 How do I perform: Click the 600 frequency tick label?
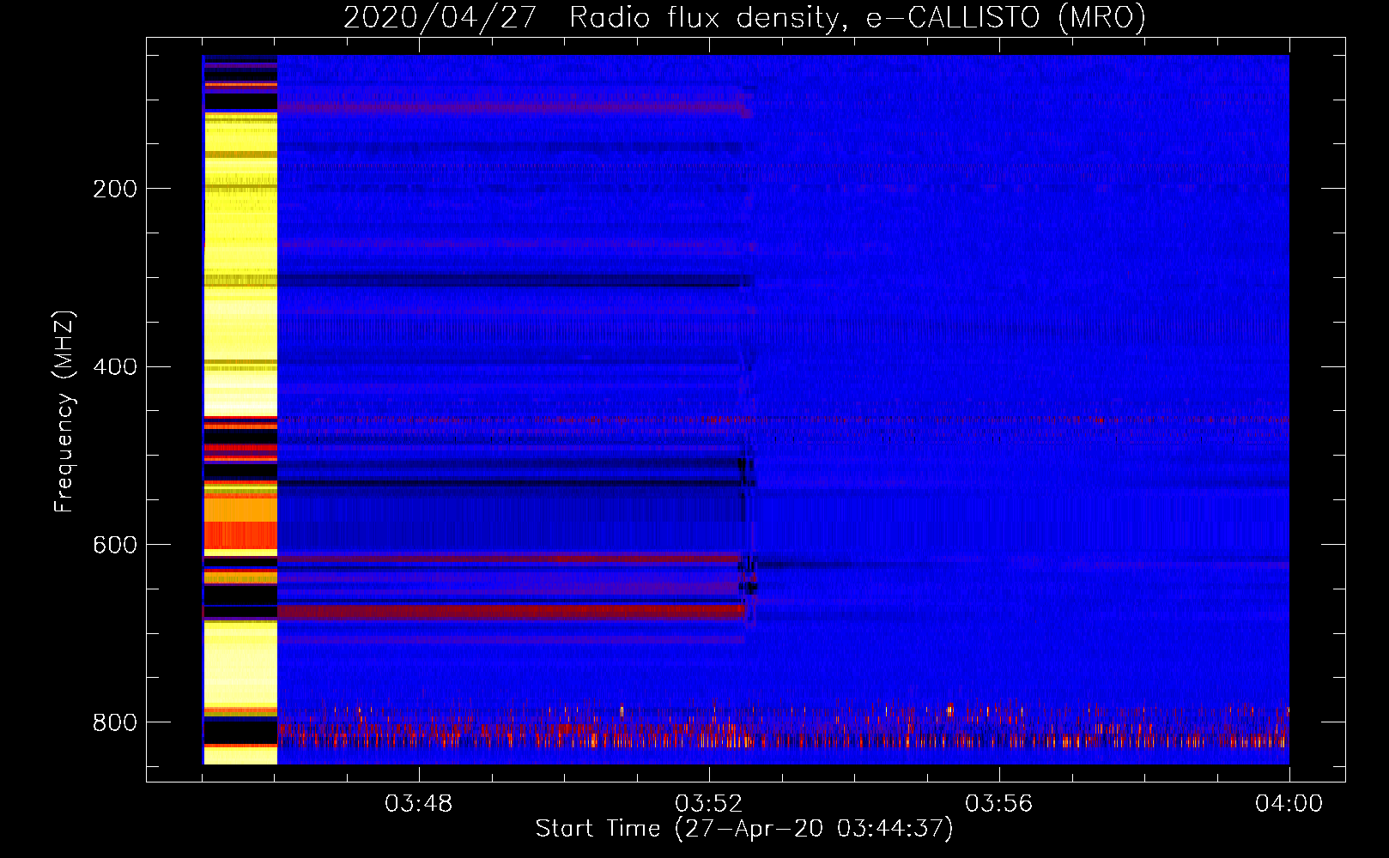point(115,546)
